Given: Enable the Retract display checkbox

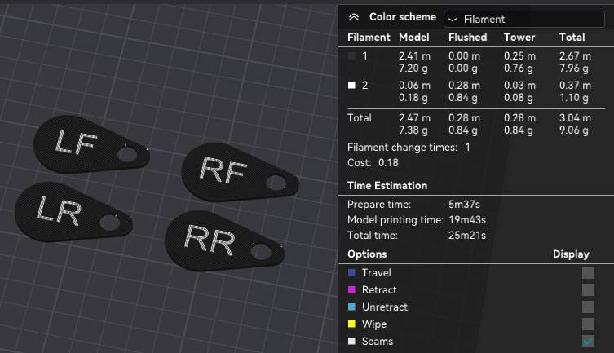Looking at the screenshot, I should click(588, 289).
